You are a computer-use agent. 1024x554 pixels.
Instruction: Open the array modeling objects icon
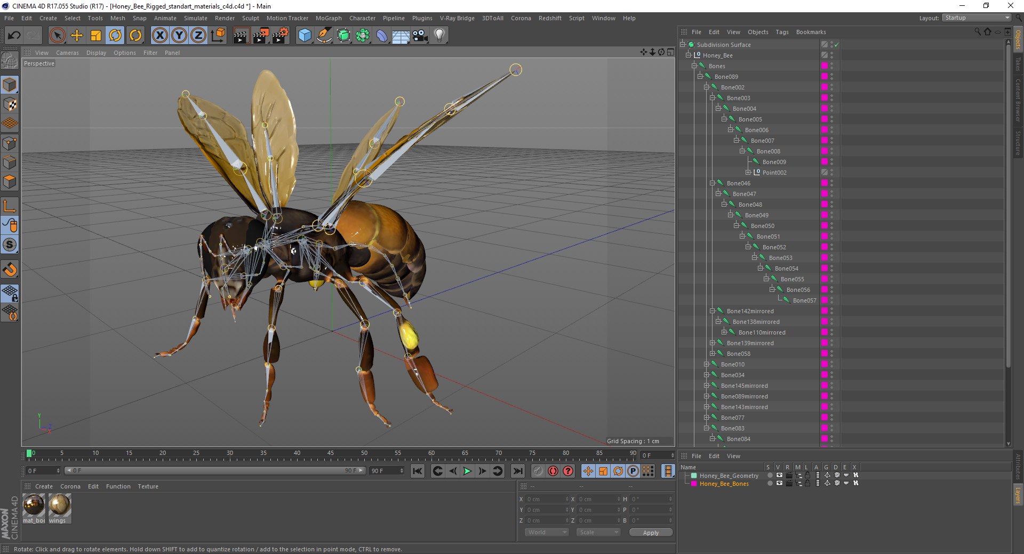click(x=363, y=36)
